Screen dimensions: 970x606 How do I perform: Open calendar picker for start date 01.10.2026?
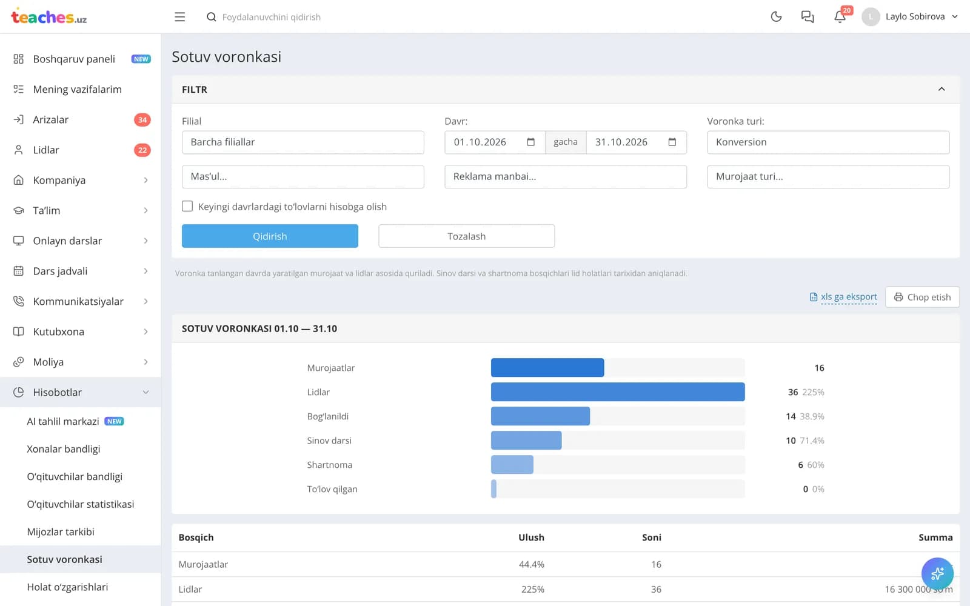[530, 142]
